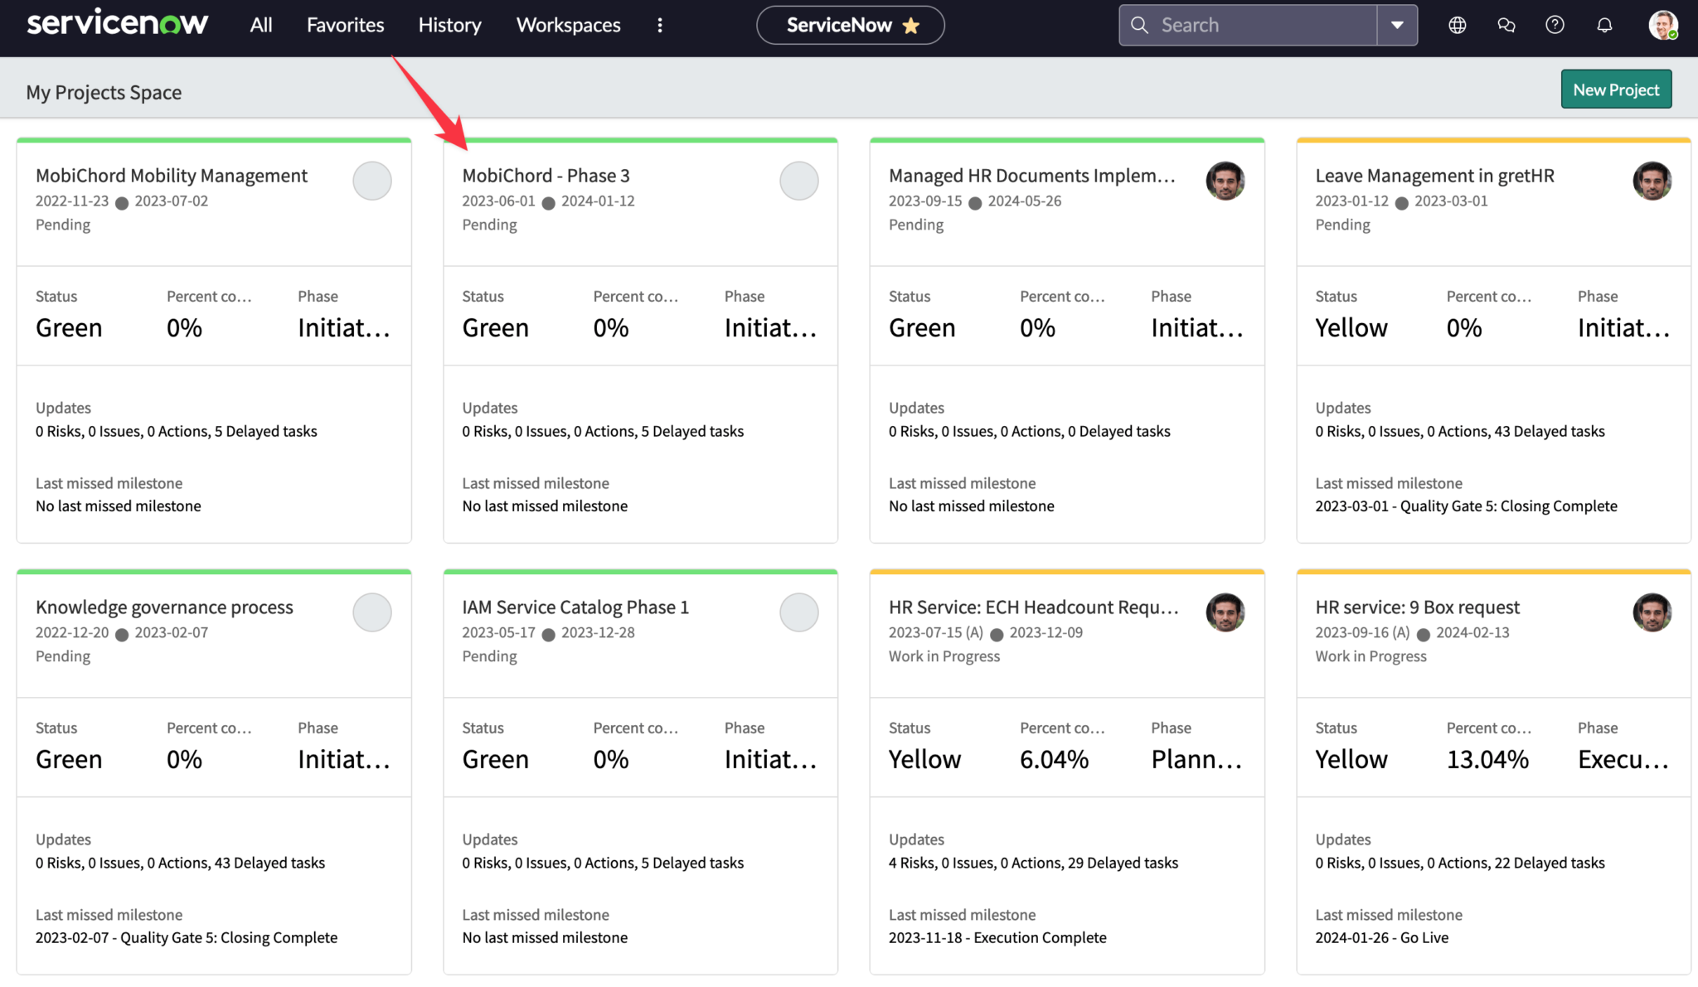Open the notifications bell

point(1604,25)
